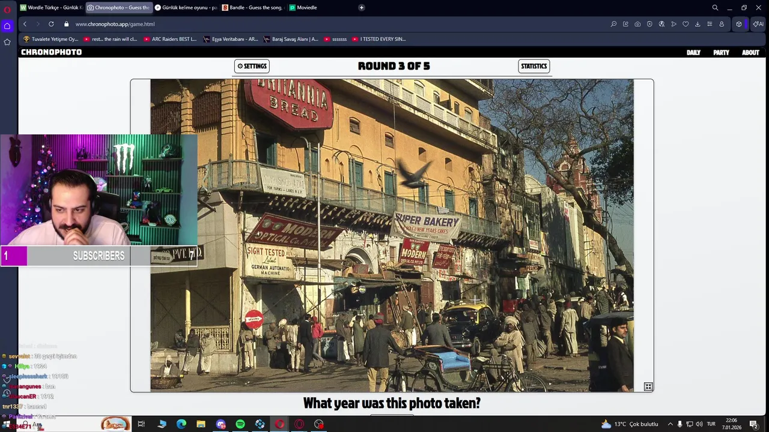Click the page translate globe icon
Image resolution: width=769 pixels, height=432 pixels.
[x=661, y=24]
